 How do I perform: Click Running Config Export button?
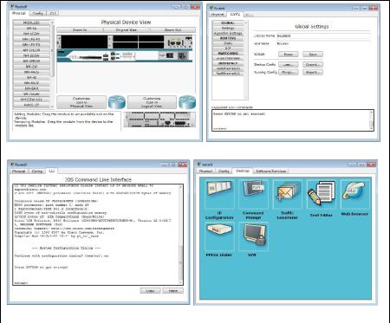coord(313,73)
